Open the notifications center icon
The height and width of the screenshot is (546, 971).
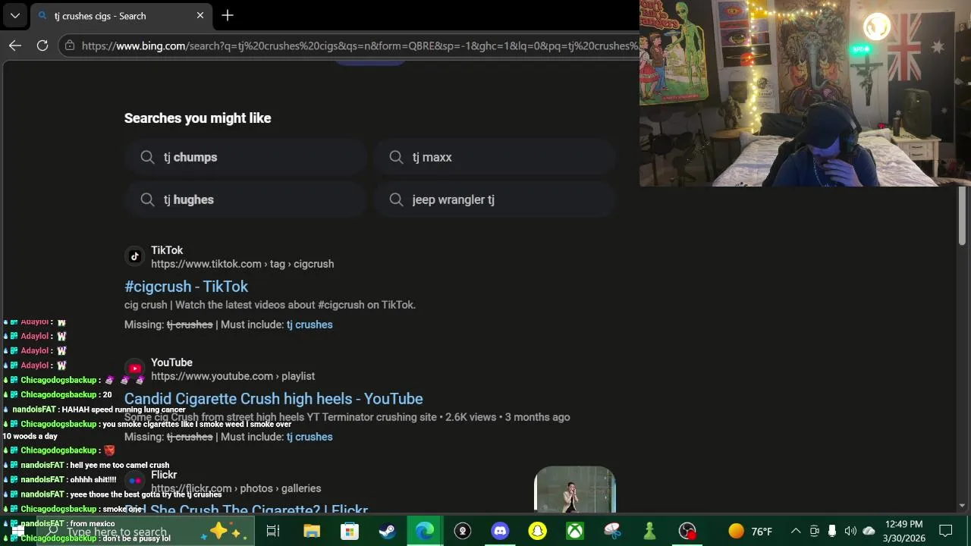pos(946,531)
